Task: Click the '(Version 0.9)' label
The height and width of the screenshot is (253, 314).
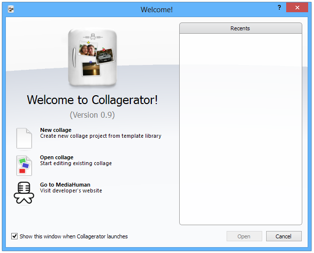Action: click(x=92, y=115)
